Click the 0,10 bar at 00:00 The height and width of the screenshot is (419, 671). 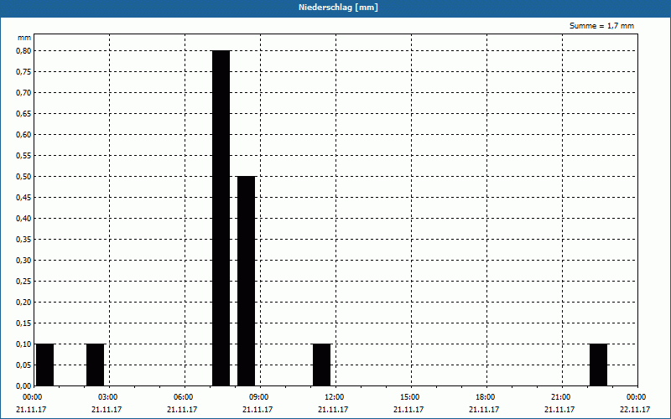pyautogui.click(x=45, y=365)
